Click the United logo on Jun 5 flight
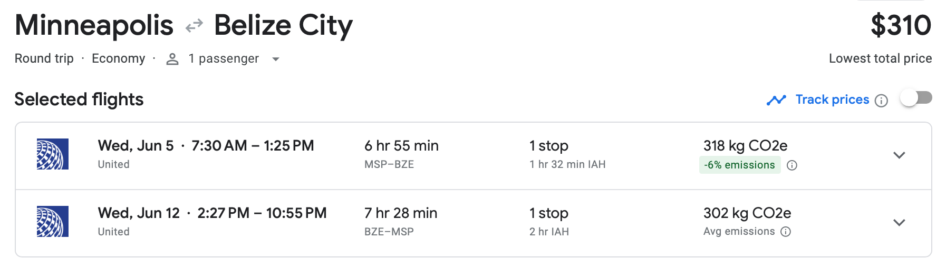The height and width of the screenshot is (278, 946). point(53,154)
